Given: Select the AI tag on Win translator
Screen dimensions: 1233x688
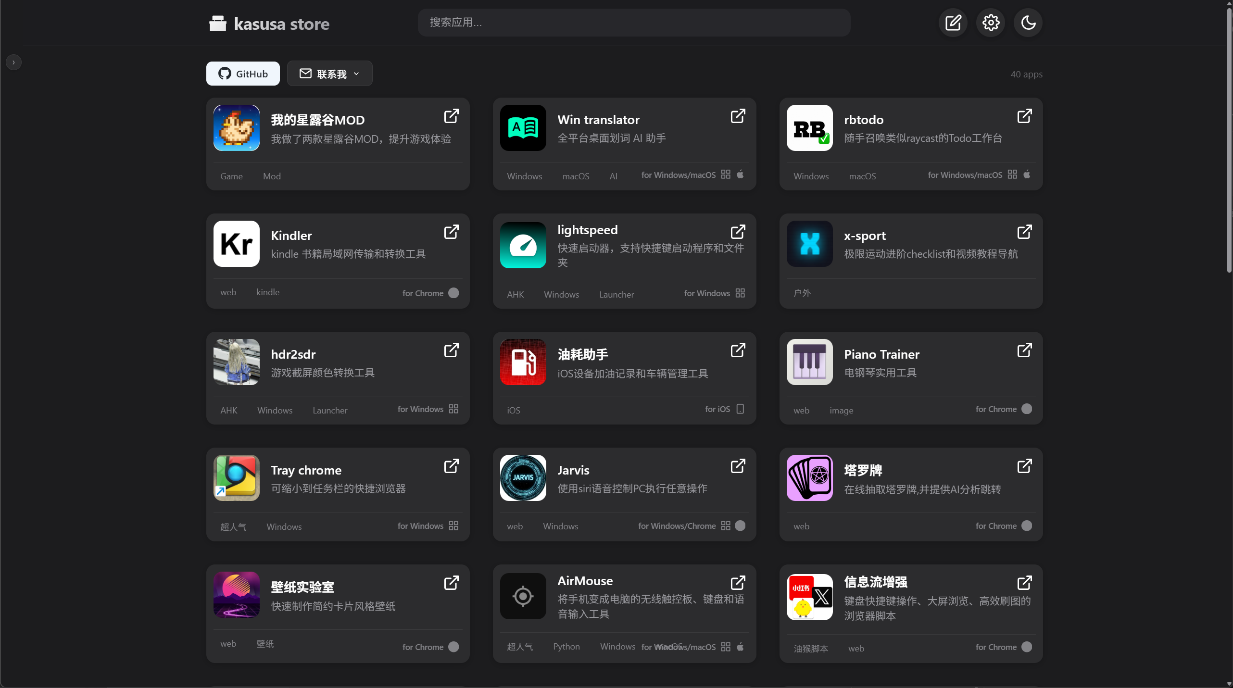Looking at the screenshot, I should coord(614,176).
